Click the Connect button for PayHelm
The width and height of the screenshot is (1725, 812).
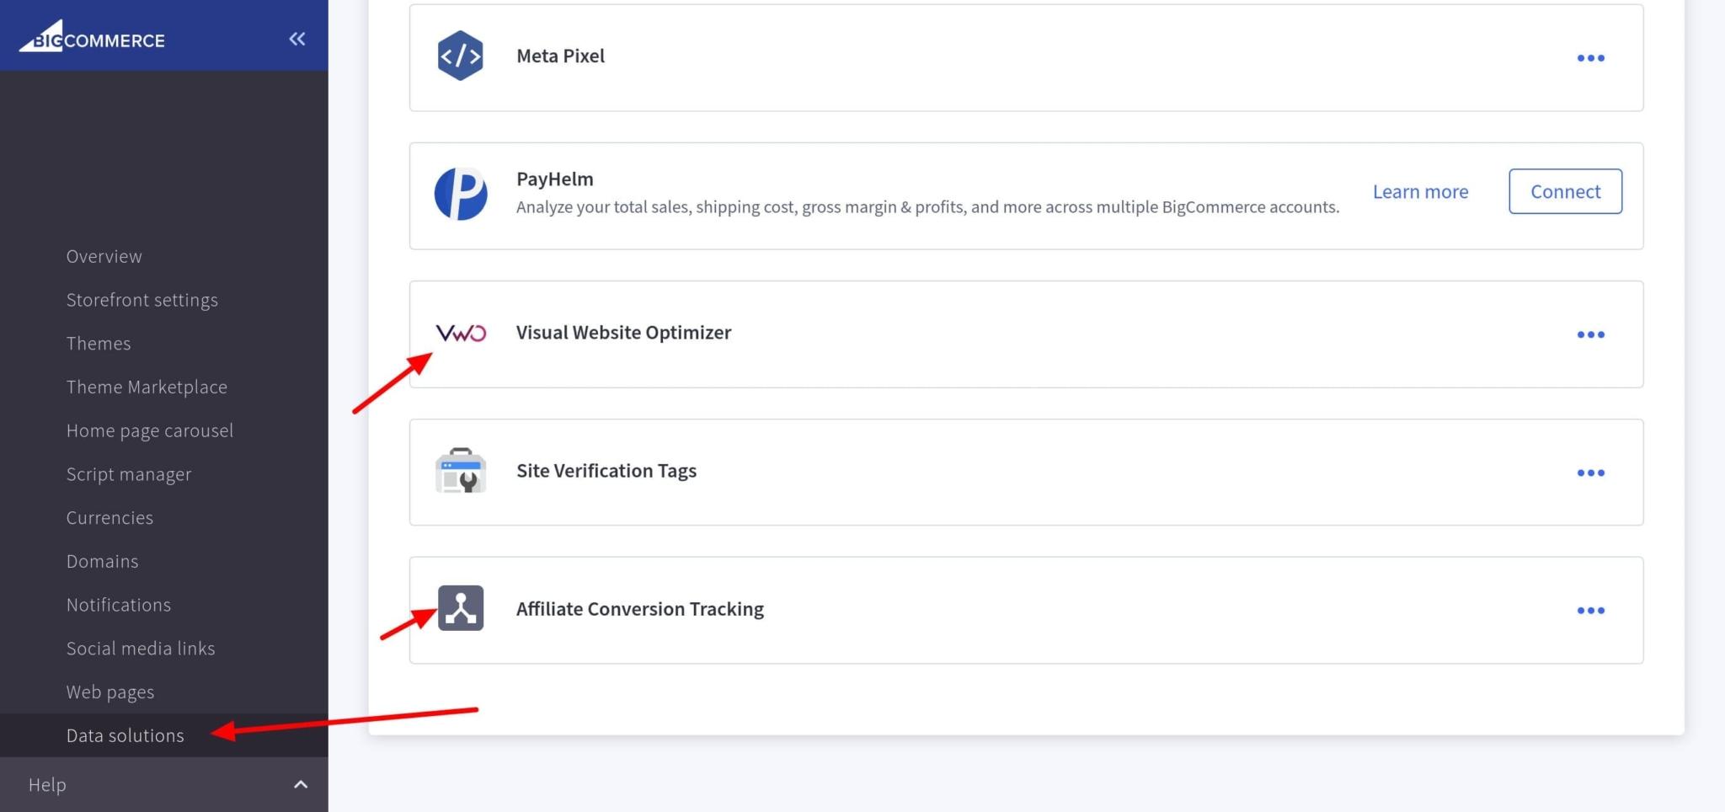(1564, 191)
